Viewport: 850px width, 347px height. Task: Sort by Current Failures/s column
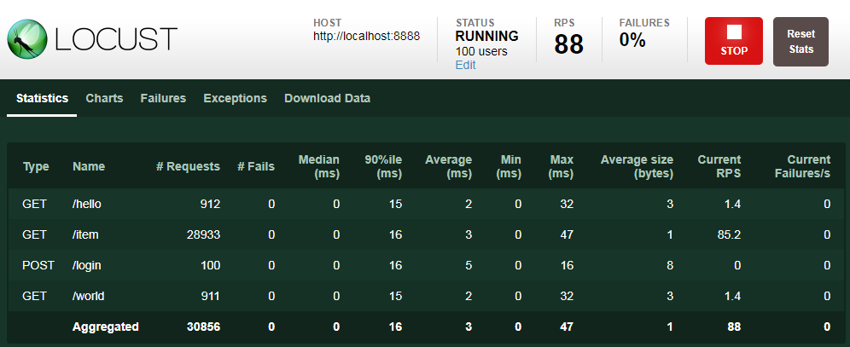(802, 167)
